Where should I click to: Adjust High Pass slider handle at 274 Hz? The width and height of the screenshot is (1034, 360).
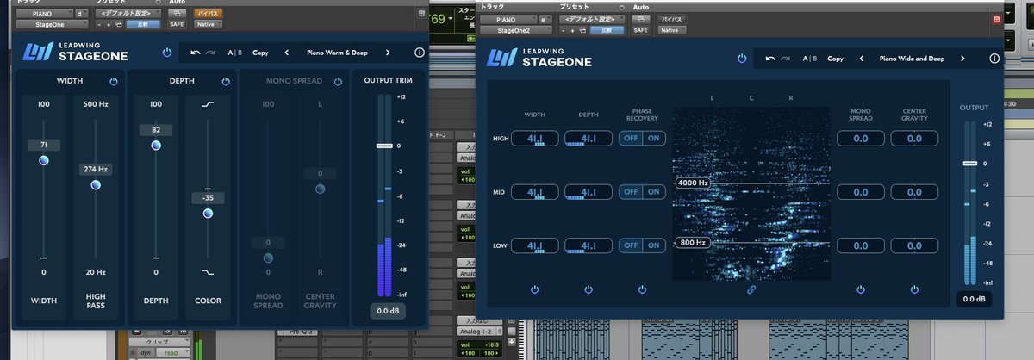point(96,184)
